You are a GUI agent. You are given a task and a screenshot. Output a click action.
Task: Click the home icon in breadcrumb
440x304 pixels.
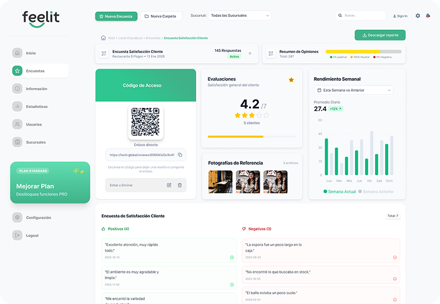pyautogui.click(x=103, y=38)
